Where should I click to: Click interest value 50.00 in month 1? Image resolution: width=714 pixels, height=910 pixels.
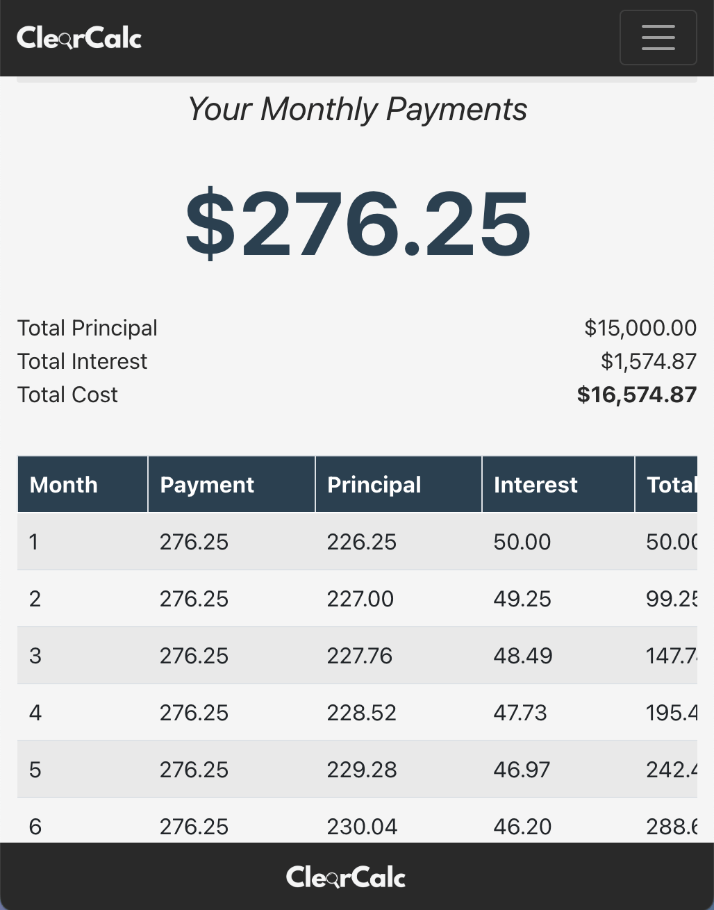(x=522, y=542)
